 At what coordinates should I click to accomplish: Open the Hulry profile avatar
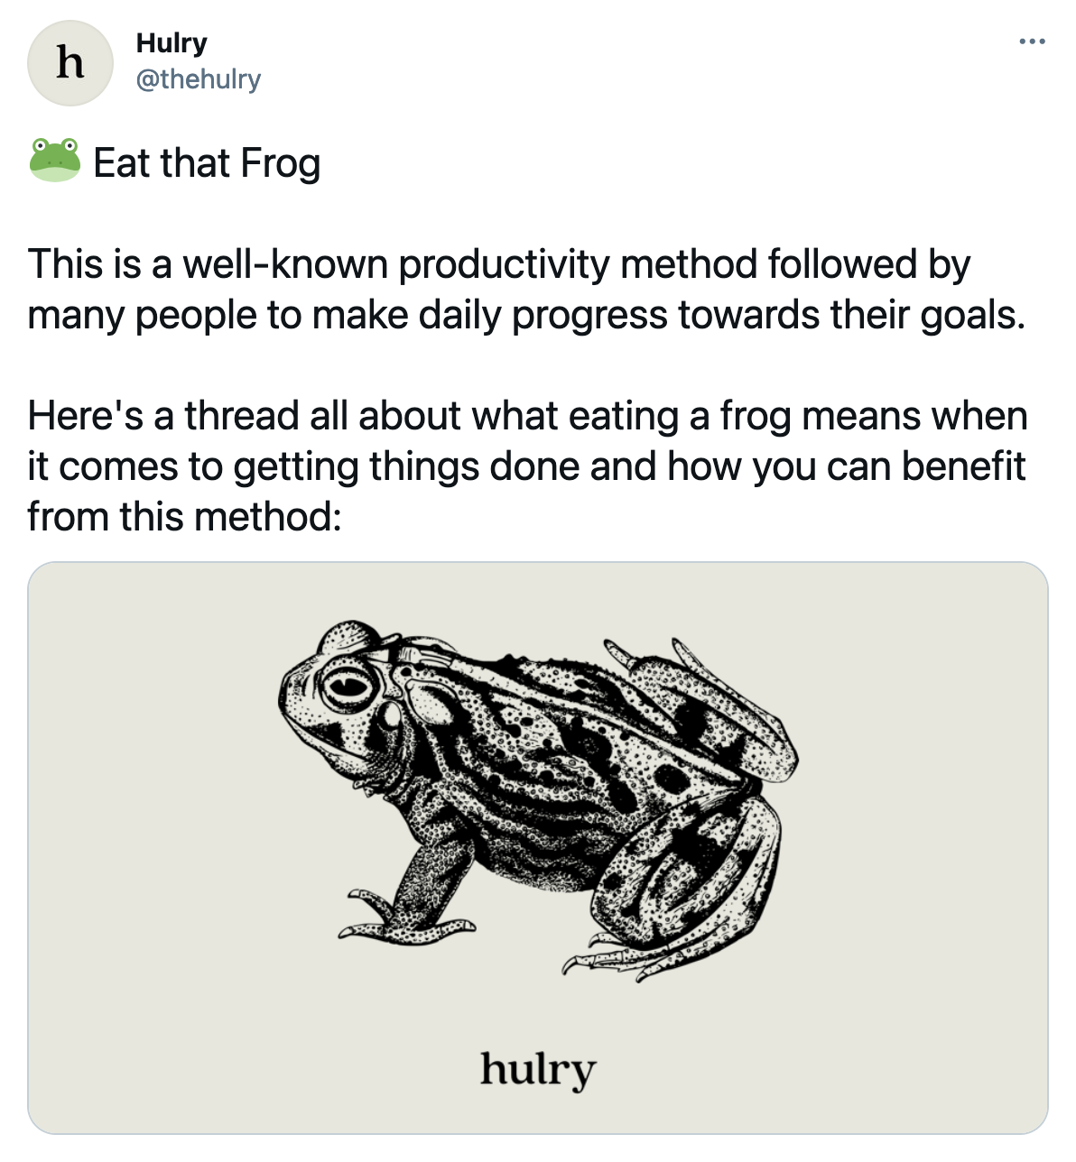[x=70, y=63]
